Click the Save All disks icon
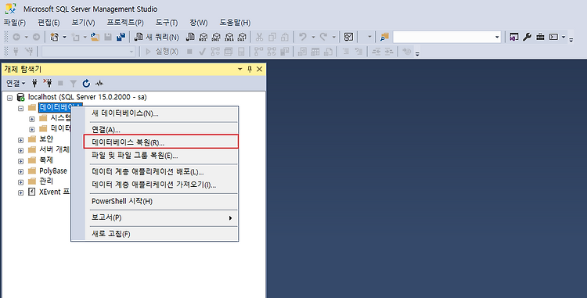This screenshot has height=298, width=587. (121, 37)
